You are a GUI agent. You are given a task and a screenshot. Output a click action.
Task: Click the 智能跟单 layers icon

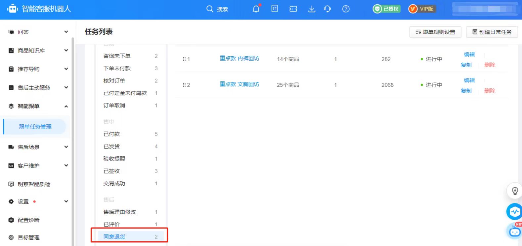[11, 106]
